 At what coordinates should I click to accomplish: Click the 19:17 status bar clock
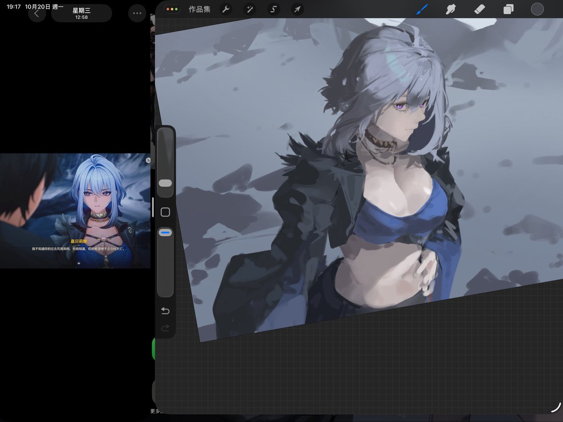(13, 7)
